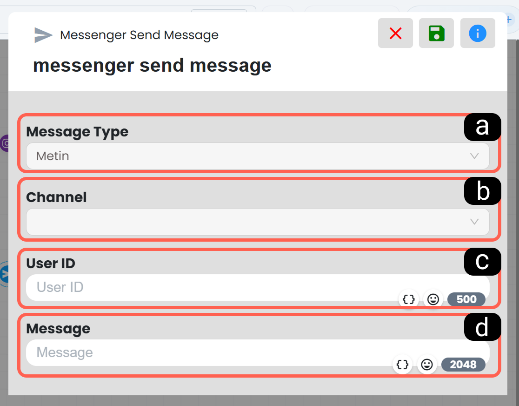Insert variable using User ID braces icon
This screenshot has width=519, height=406.
(x=408, y=299)
